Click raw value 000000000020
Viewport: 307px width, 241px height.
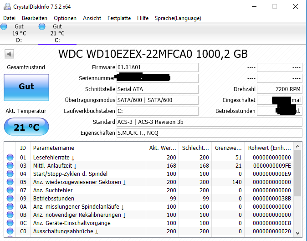point(272,231)
